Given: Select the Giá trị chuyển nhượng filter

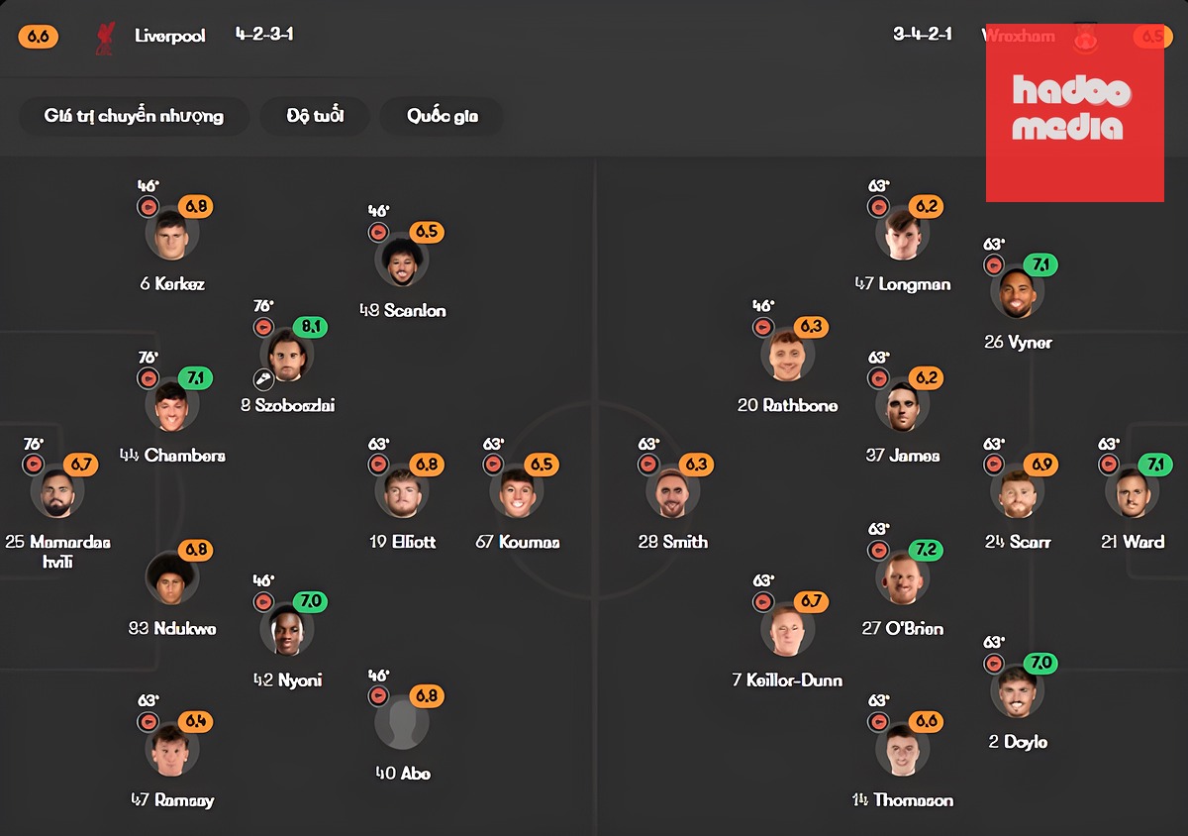Looking at the screenshot, I should tap(134, 116).
